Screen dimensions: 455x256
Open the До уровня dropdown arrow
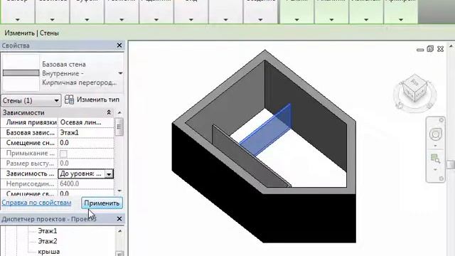point(109,174)
